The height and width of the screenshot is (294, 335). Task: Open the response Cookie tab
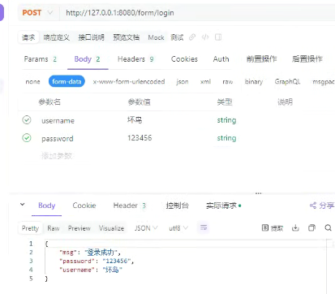[84, 205]
